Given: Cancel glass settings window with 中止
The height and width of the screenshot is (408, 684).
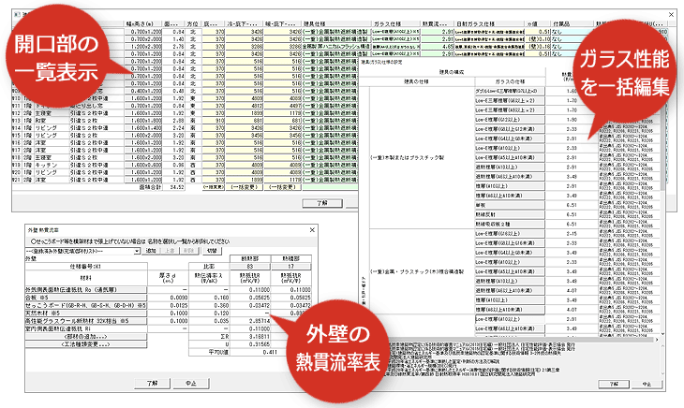Looking at the screenshot, I should click(x=647, y=384).
